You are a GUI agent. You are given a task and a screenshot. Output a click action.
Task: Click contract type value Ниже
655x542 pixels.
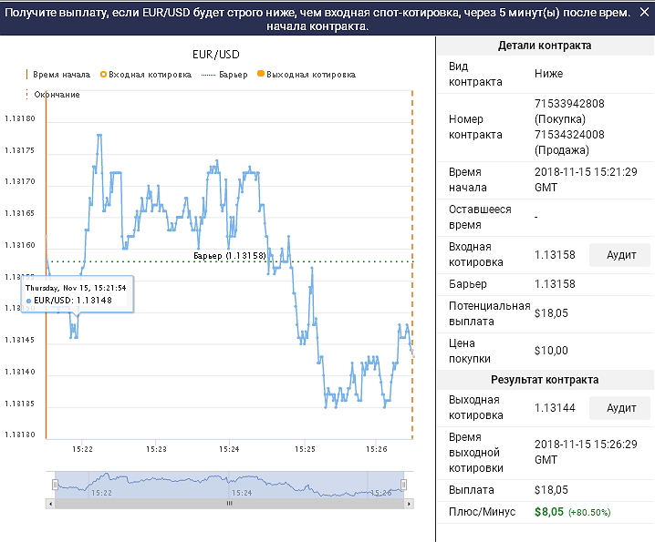coord(548,74)
